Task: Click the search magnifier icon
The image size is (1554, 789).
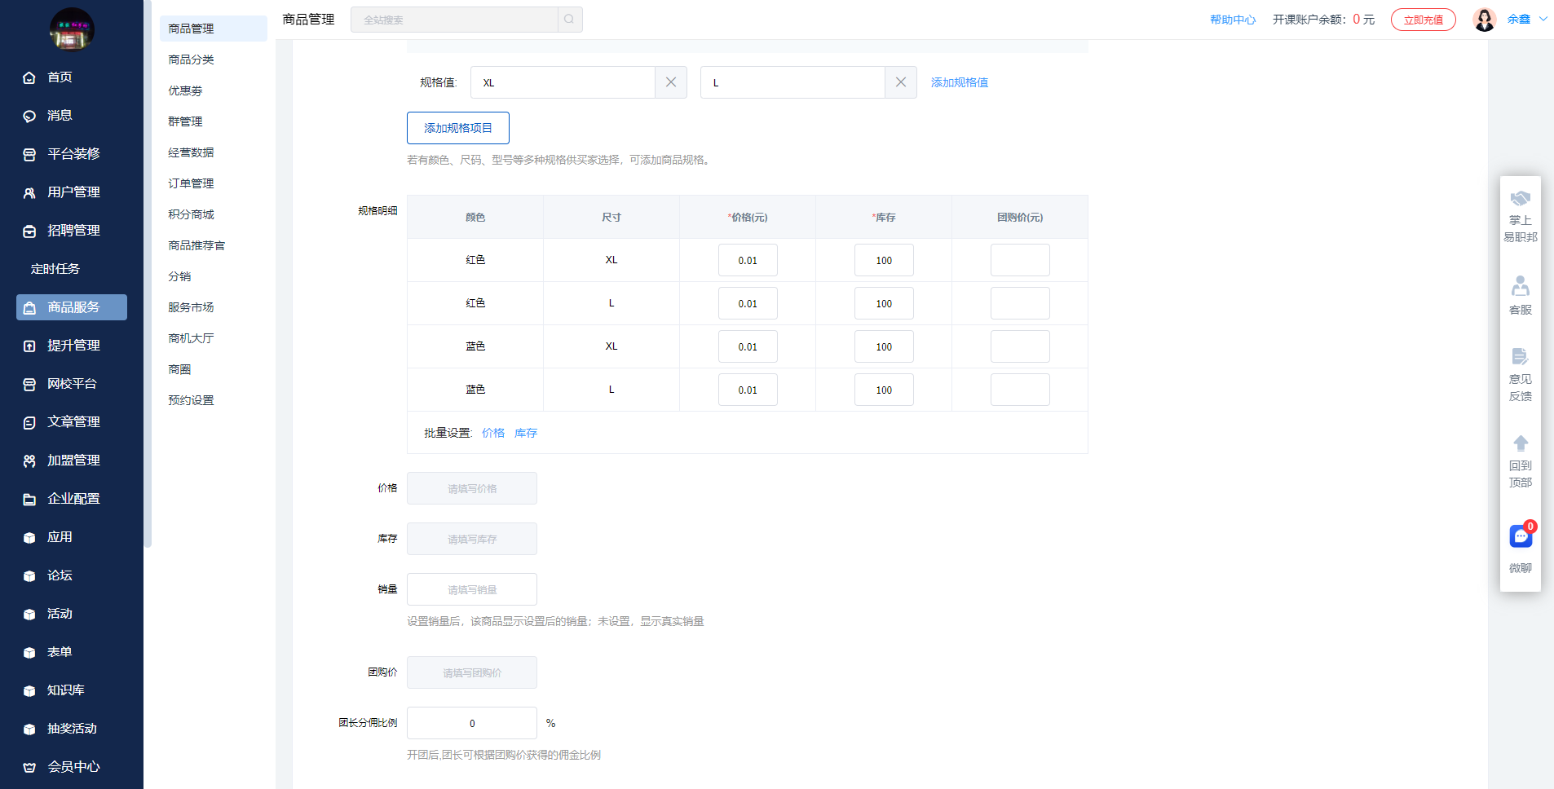Action: click(569, 20)
